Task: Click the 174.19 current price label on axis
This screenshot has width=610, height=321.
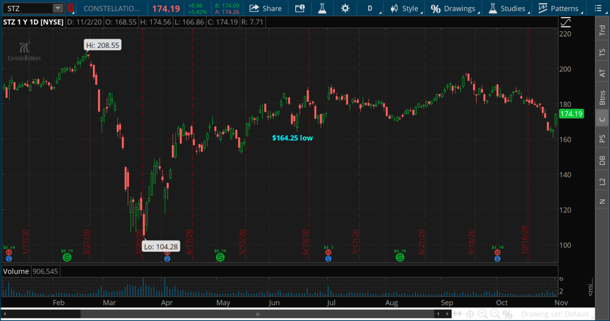Action: [571, 114]
